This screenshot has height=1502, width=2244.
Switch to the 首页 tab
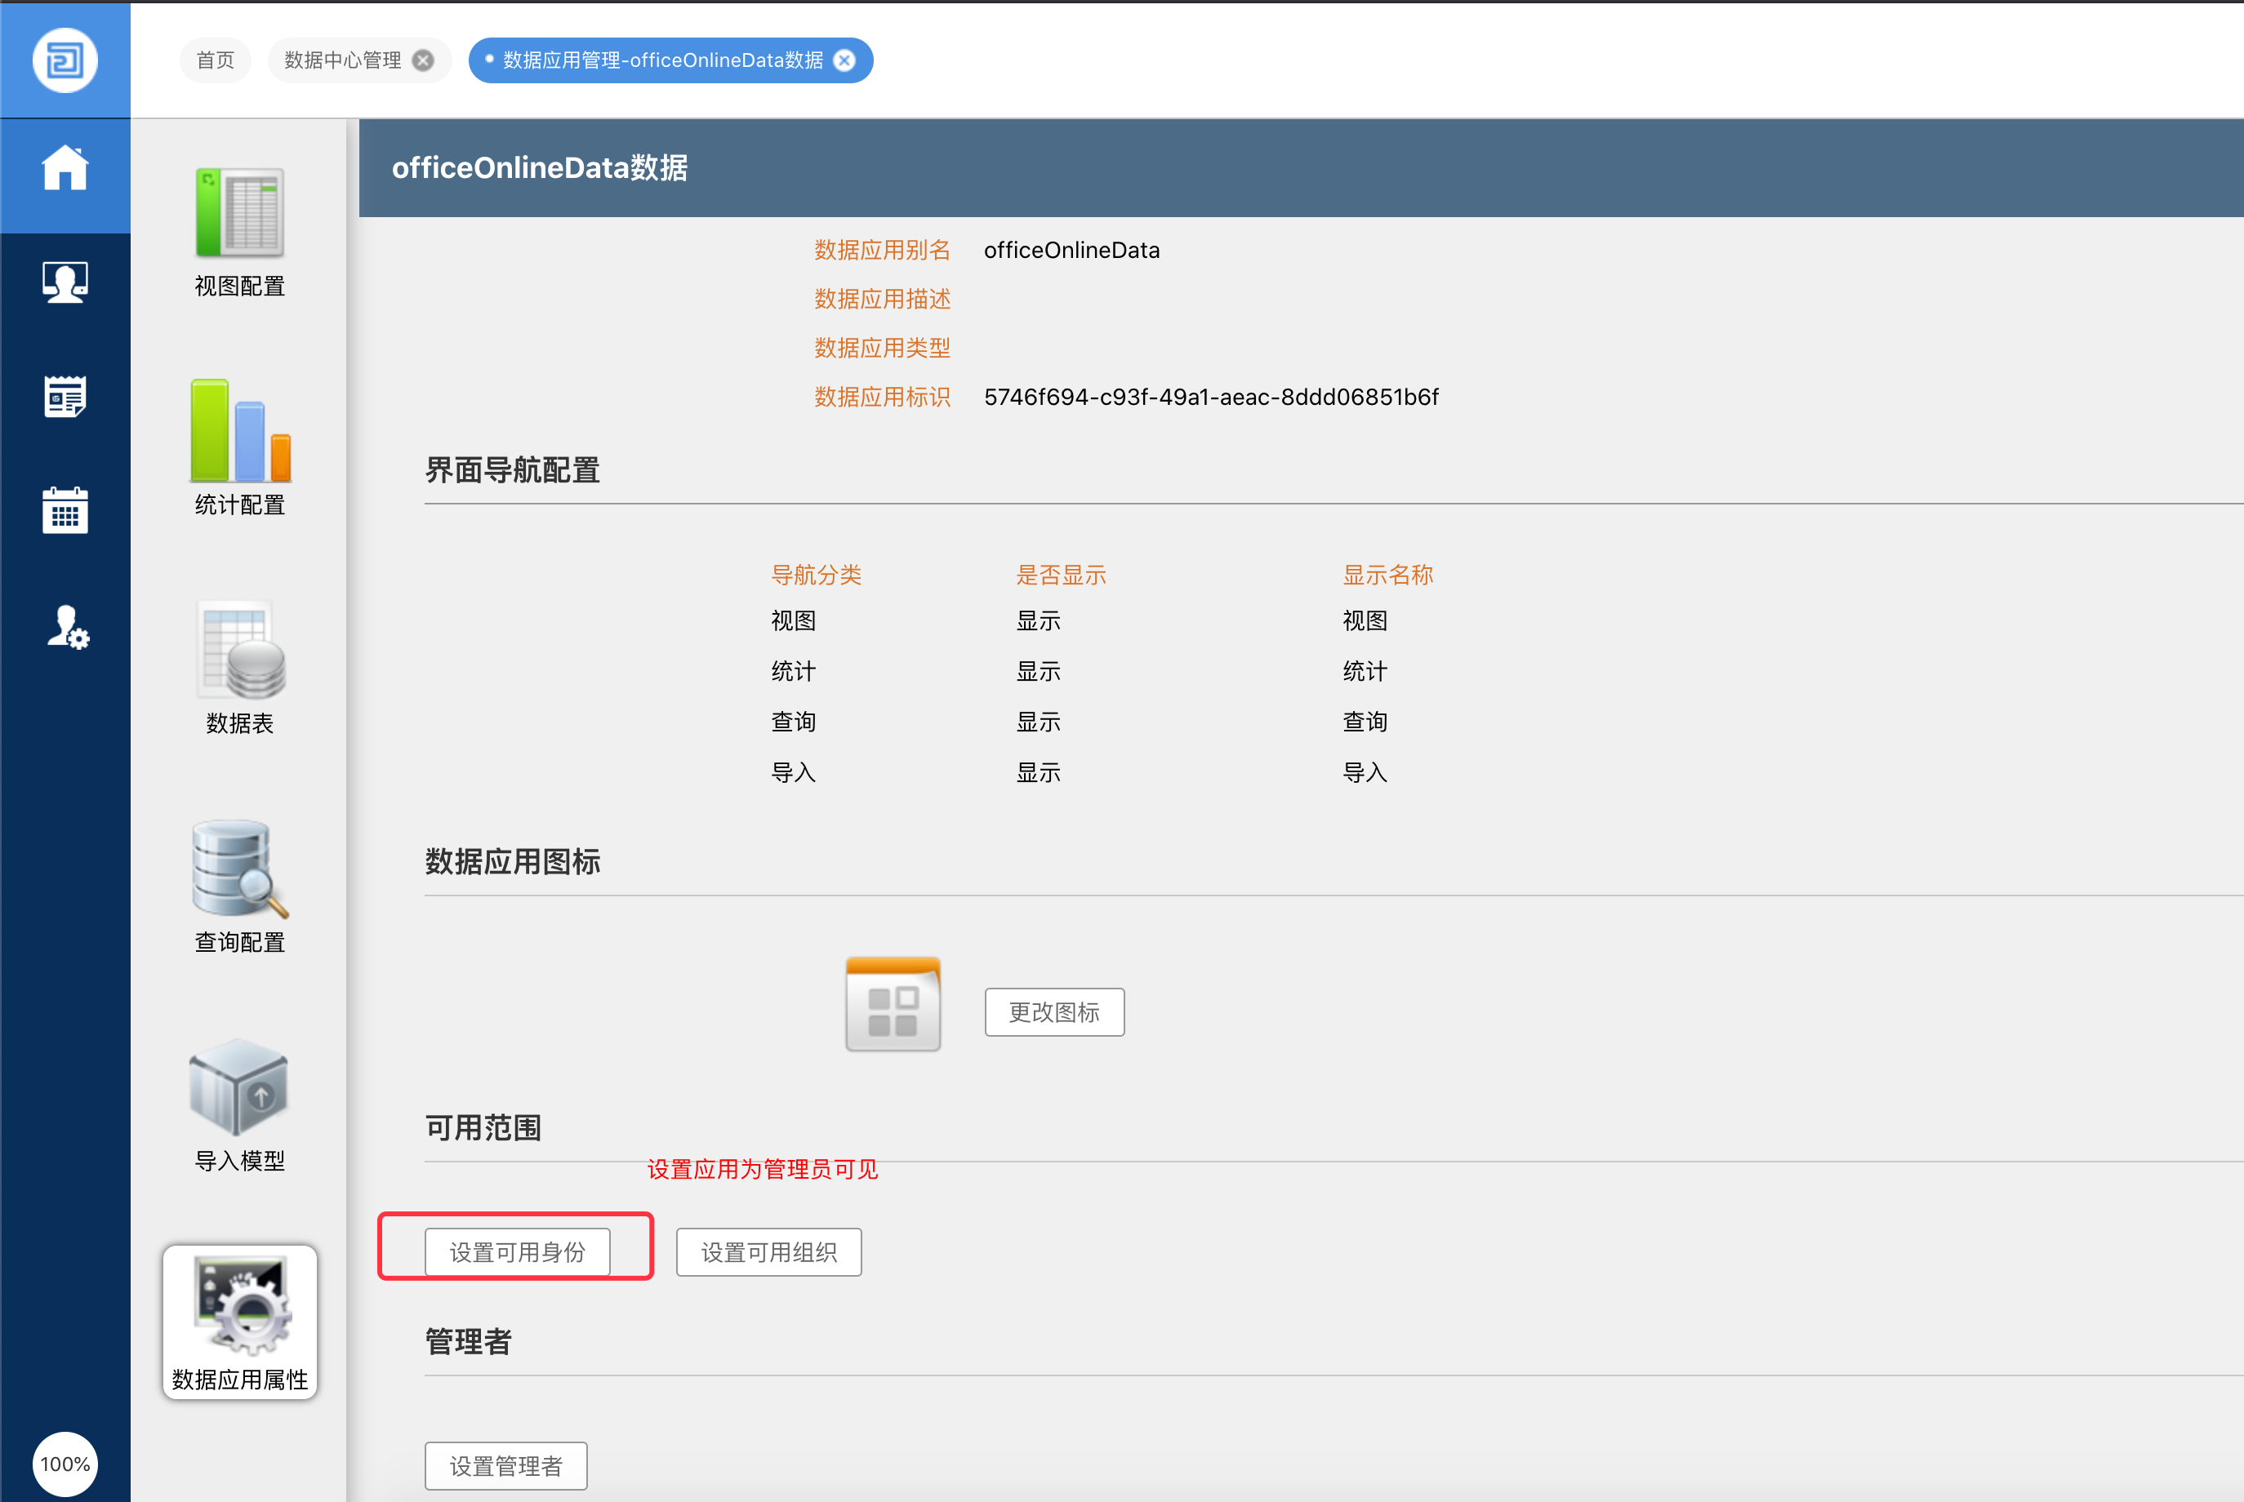tap(215, 60)
